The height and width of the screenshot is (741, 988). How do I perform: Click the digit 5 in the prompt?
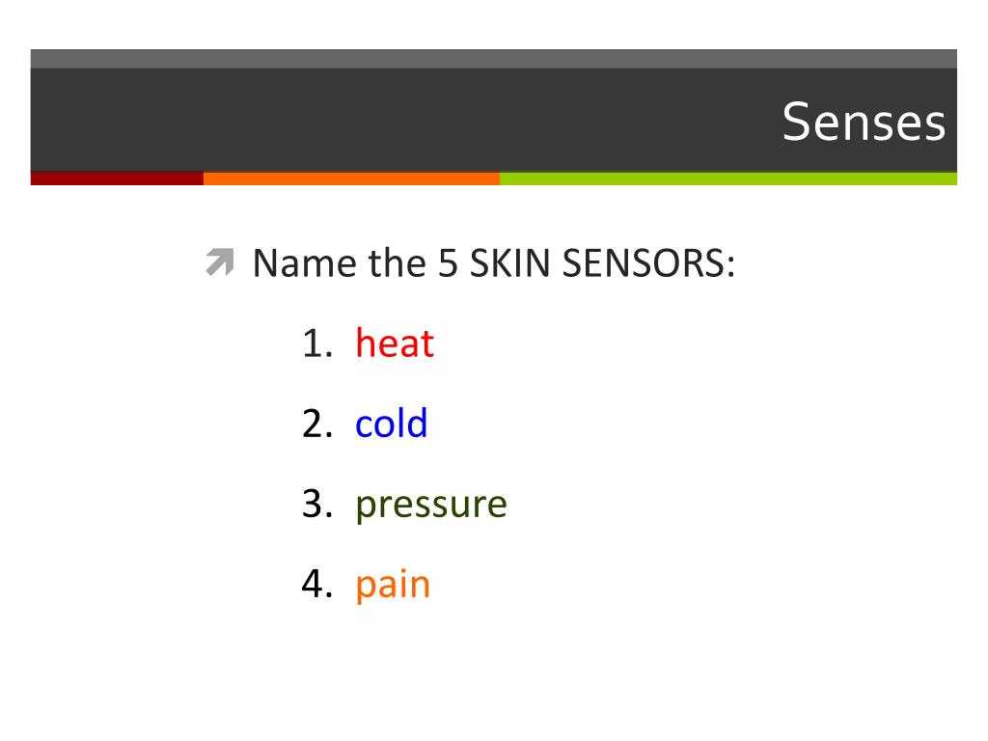[448, 262]
